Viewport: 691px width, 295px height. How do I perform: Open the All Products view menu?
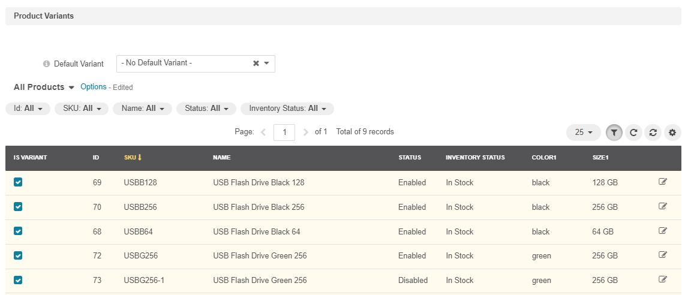coord(44,88)
